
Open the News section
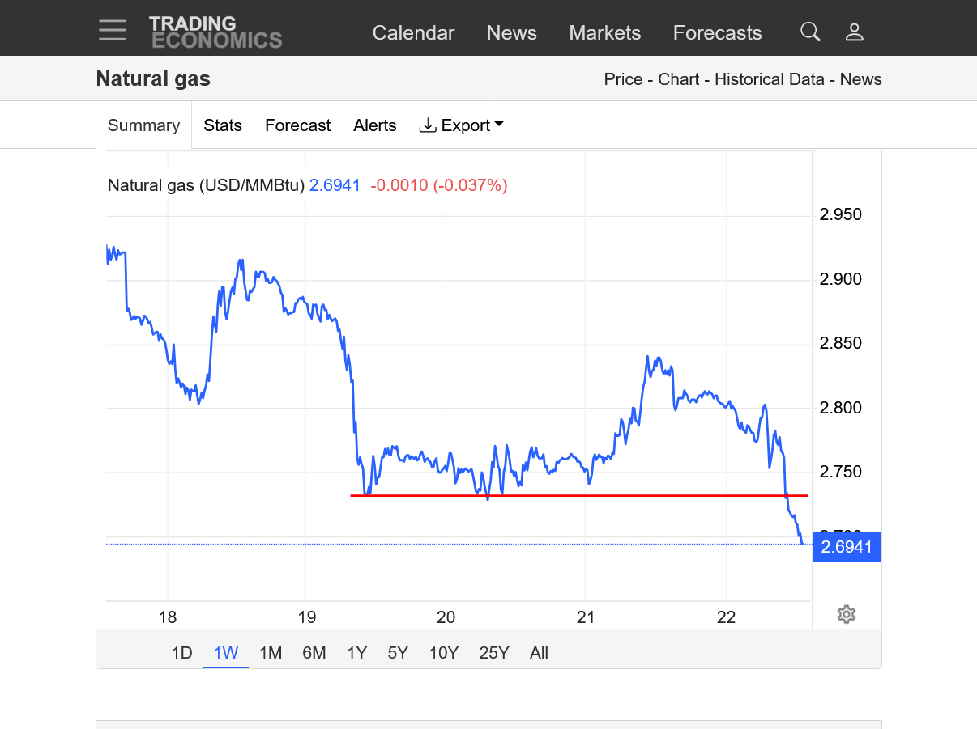511,33
